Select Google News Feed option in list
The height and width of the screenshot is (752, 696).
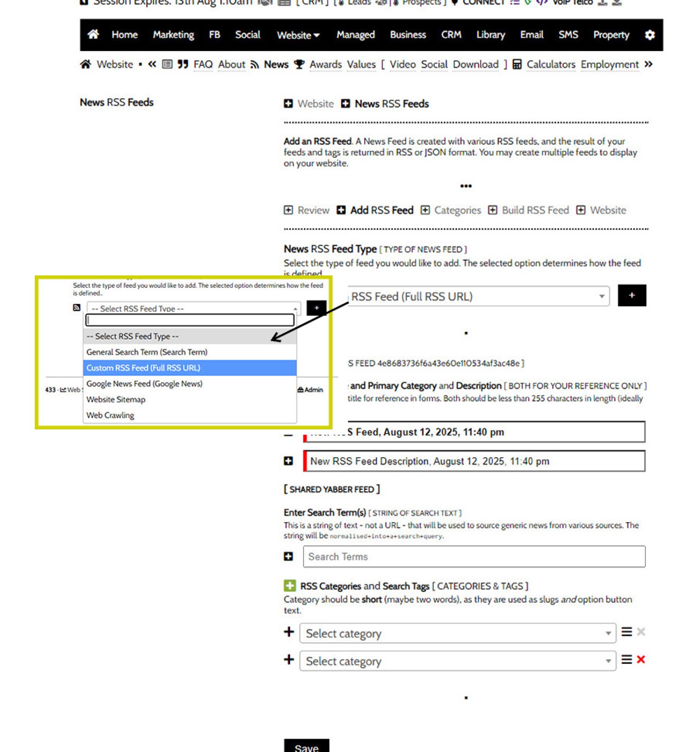(144, 384)
